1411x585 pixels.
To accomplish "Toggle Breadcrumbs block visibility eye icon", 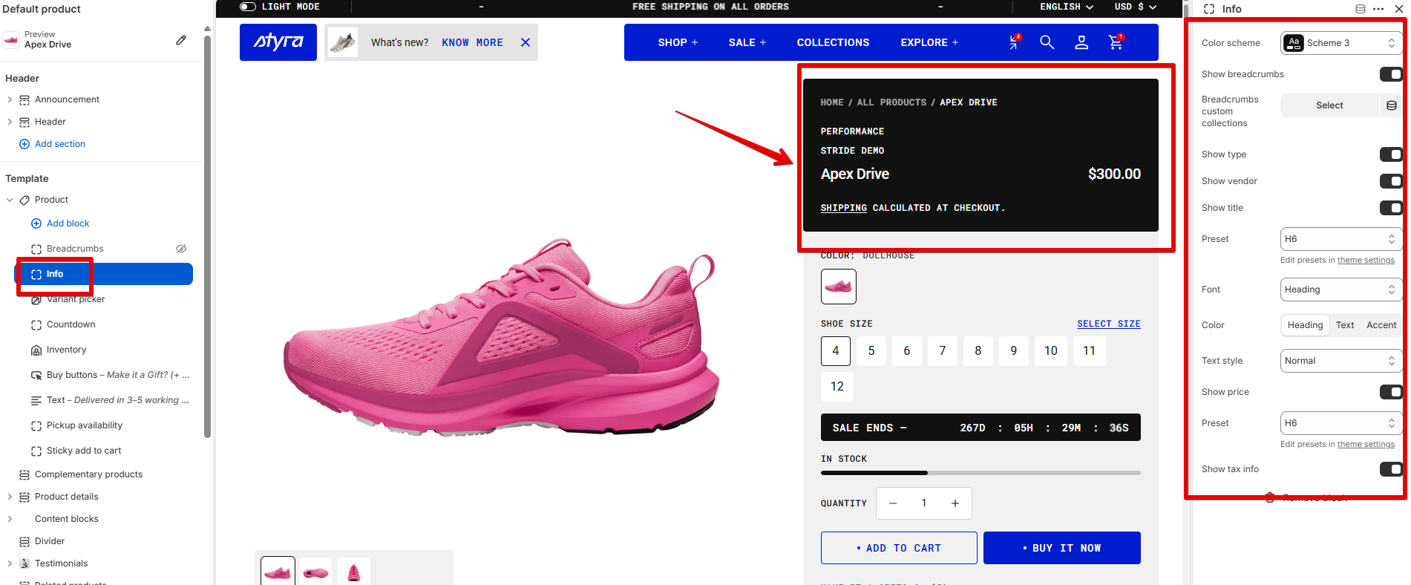I will (x=181, y=249).
